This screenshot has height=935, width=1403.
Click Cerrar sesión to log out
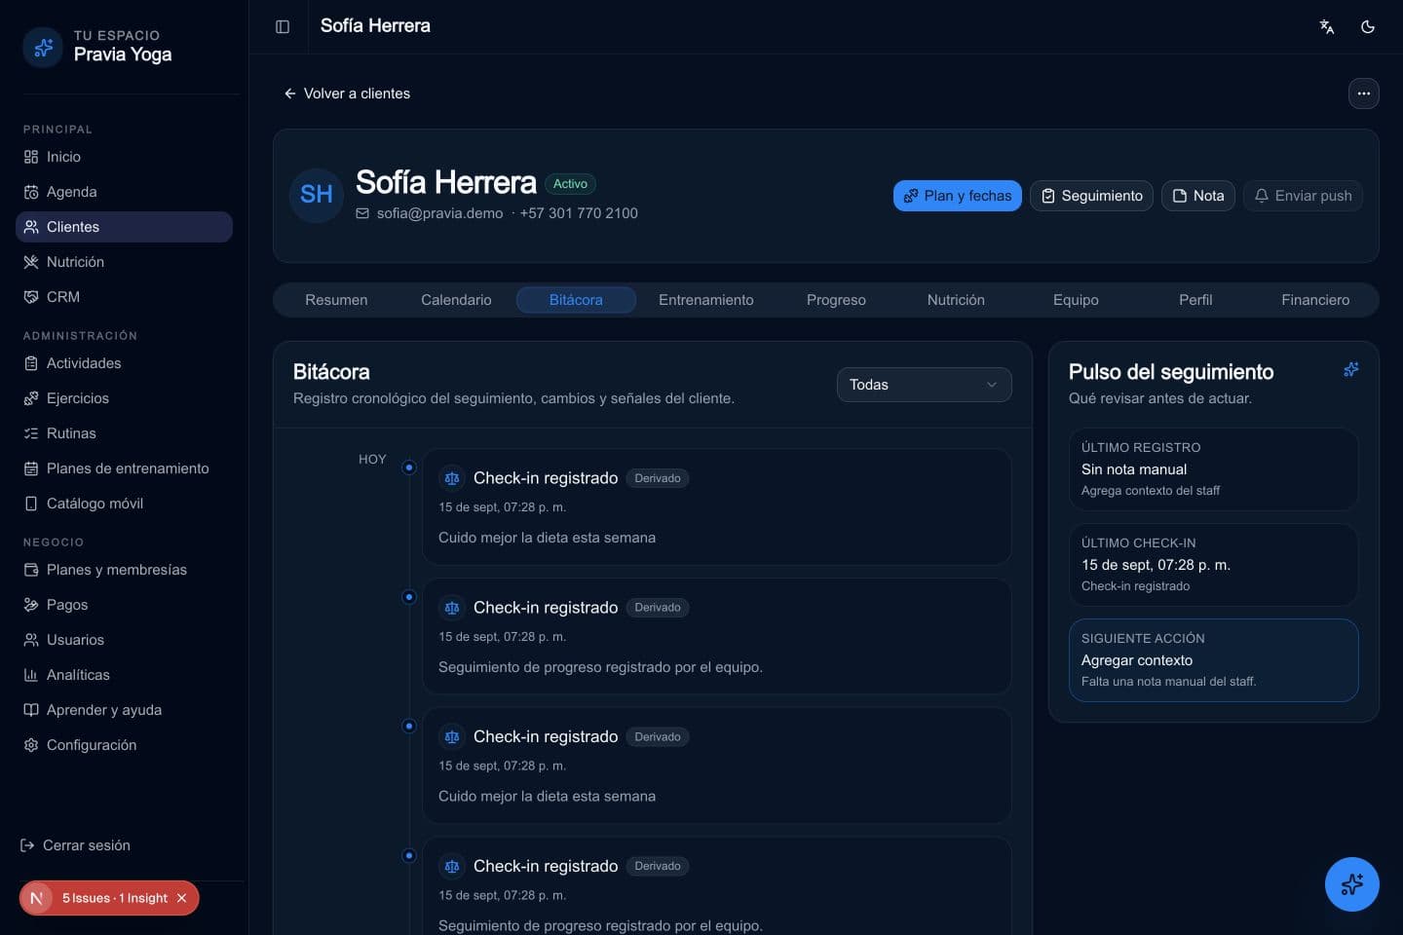[76, 845]
